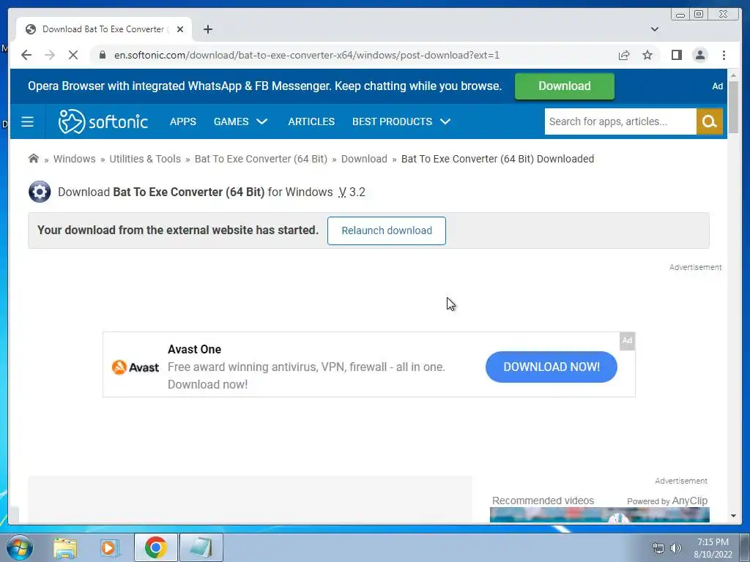Click the URL address bar
The image size is (750, 562).
pyautogui.click(x=353, y=55)
